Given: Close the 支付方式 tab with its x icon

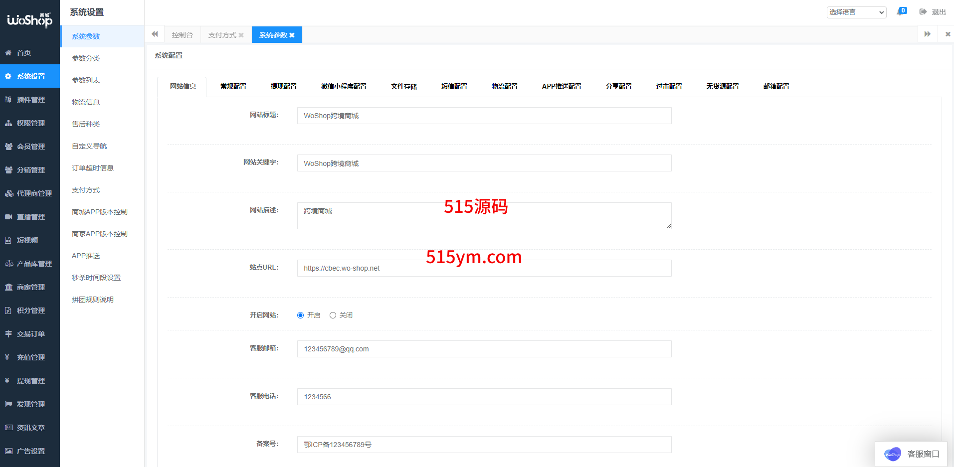Looking at the screenshot, I should point(241,35).
